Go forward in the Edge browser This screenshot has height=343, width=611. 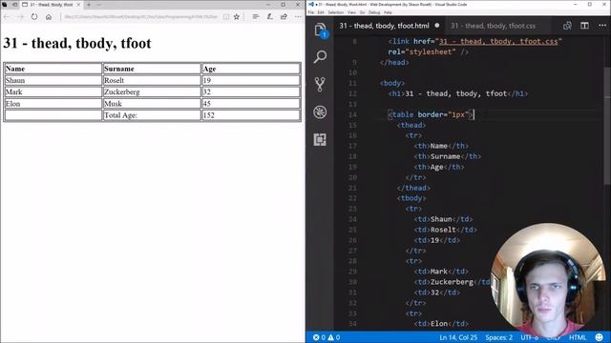[x=20, y=17]
